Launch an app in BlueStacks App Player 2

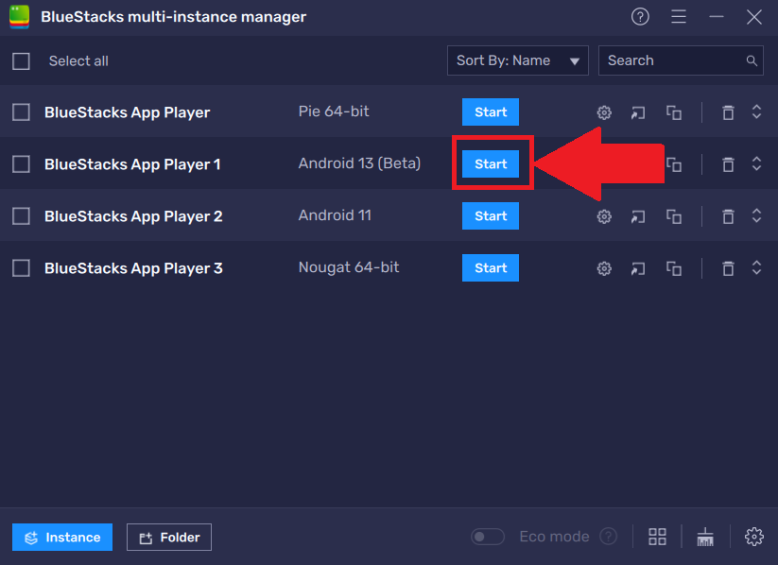pos(637,215)
